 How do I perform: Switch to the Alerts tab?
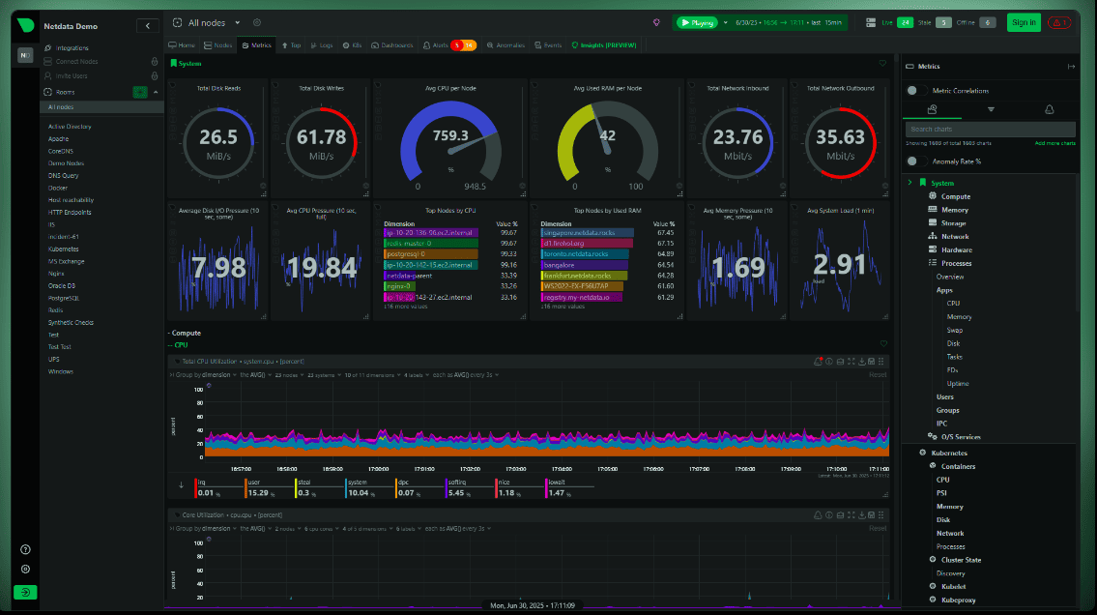[449, 44]
